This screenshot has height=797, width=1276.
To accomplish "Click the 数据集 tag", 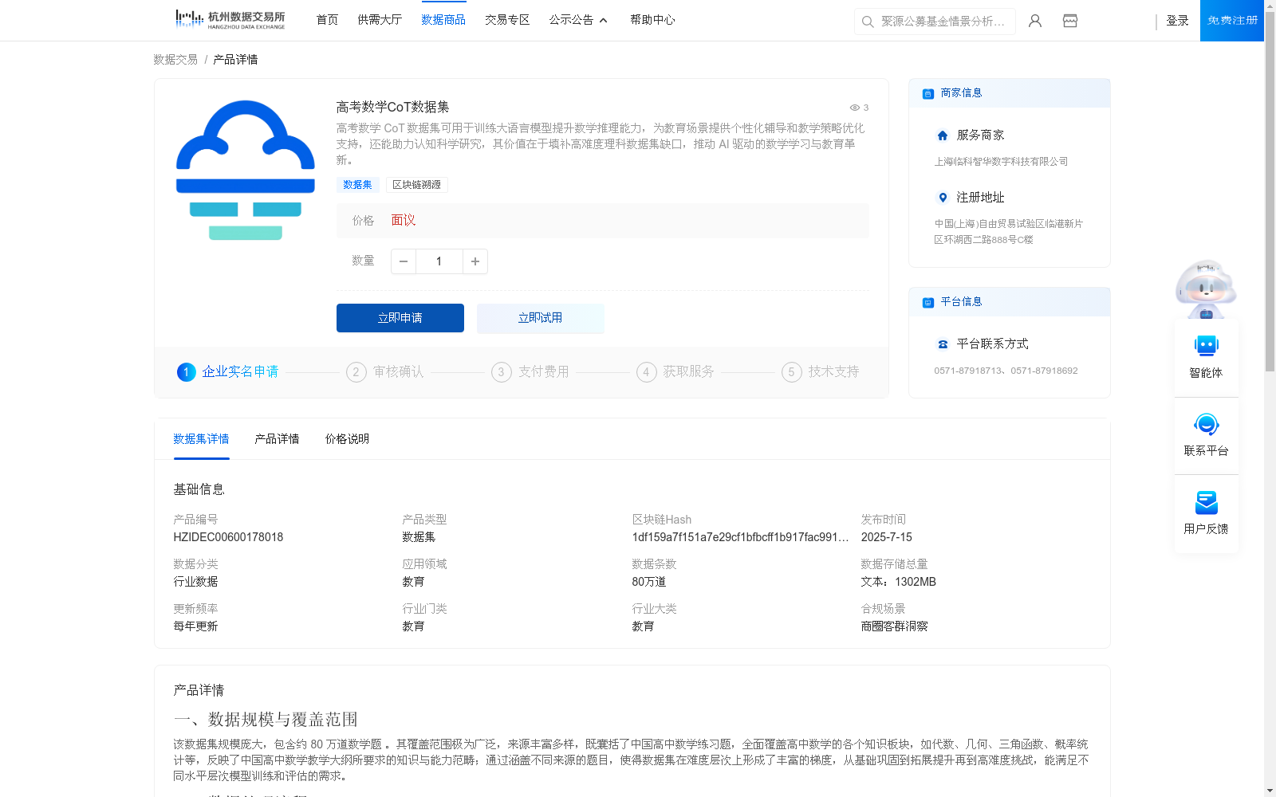I will 357,185.
